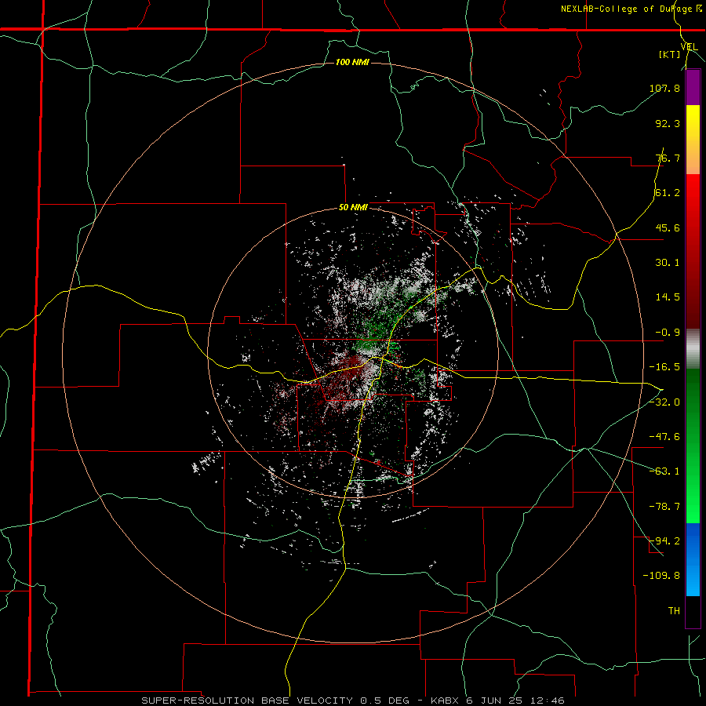Viewport: 706px width, 706px height.
Task: Click the -47.6 velocity scale value
Action: (664, 437)
